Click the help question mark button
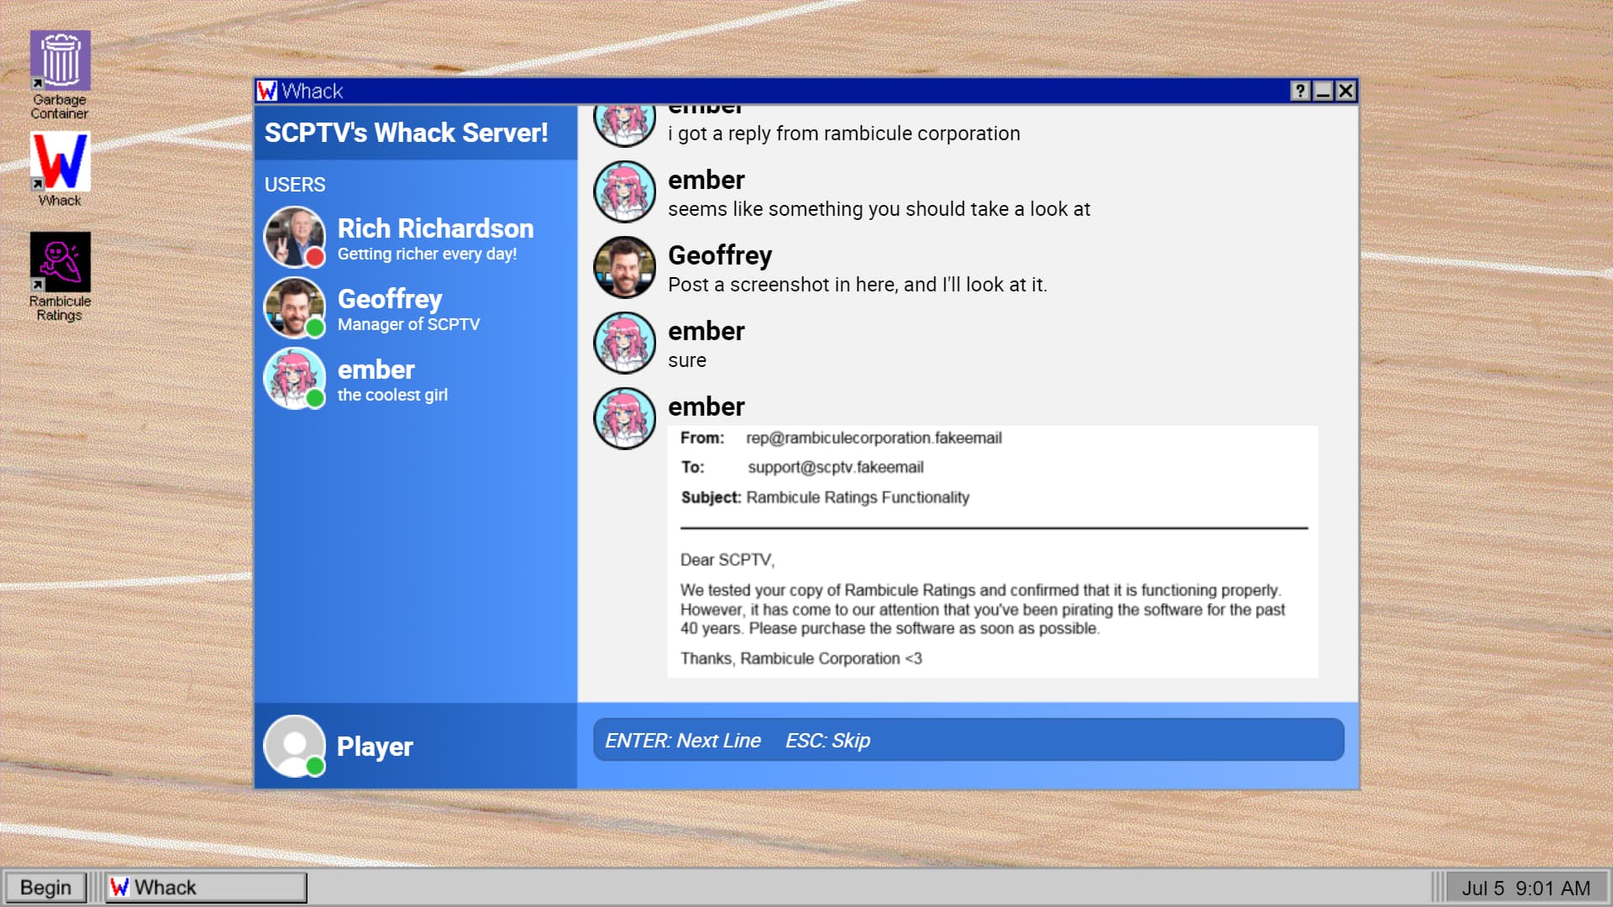 tap(1300, 91)
